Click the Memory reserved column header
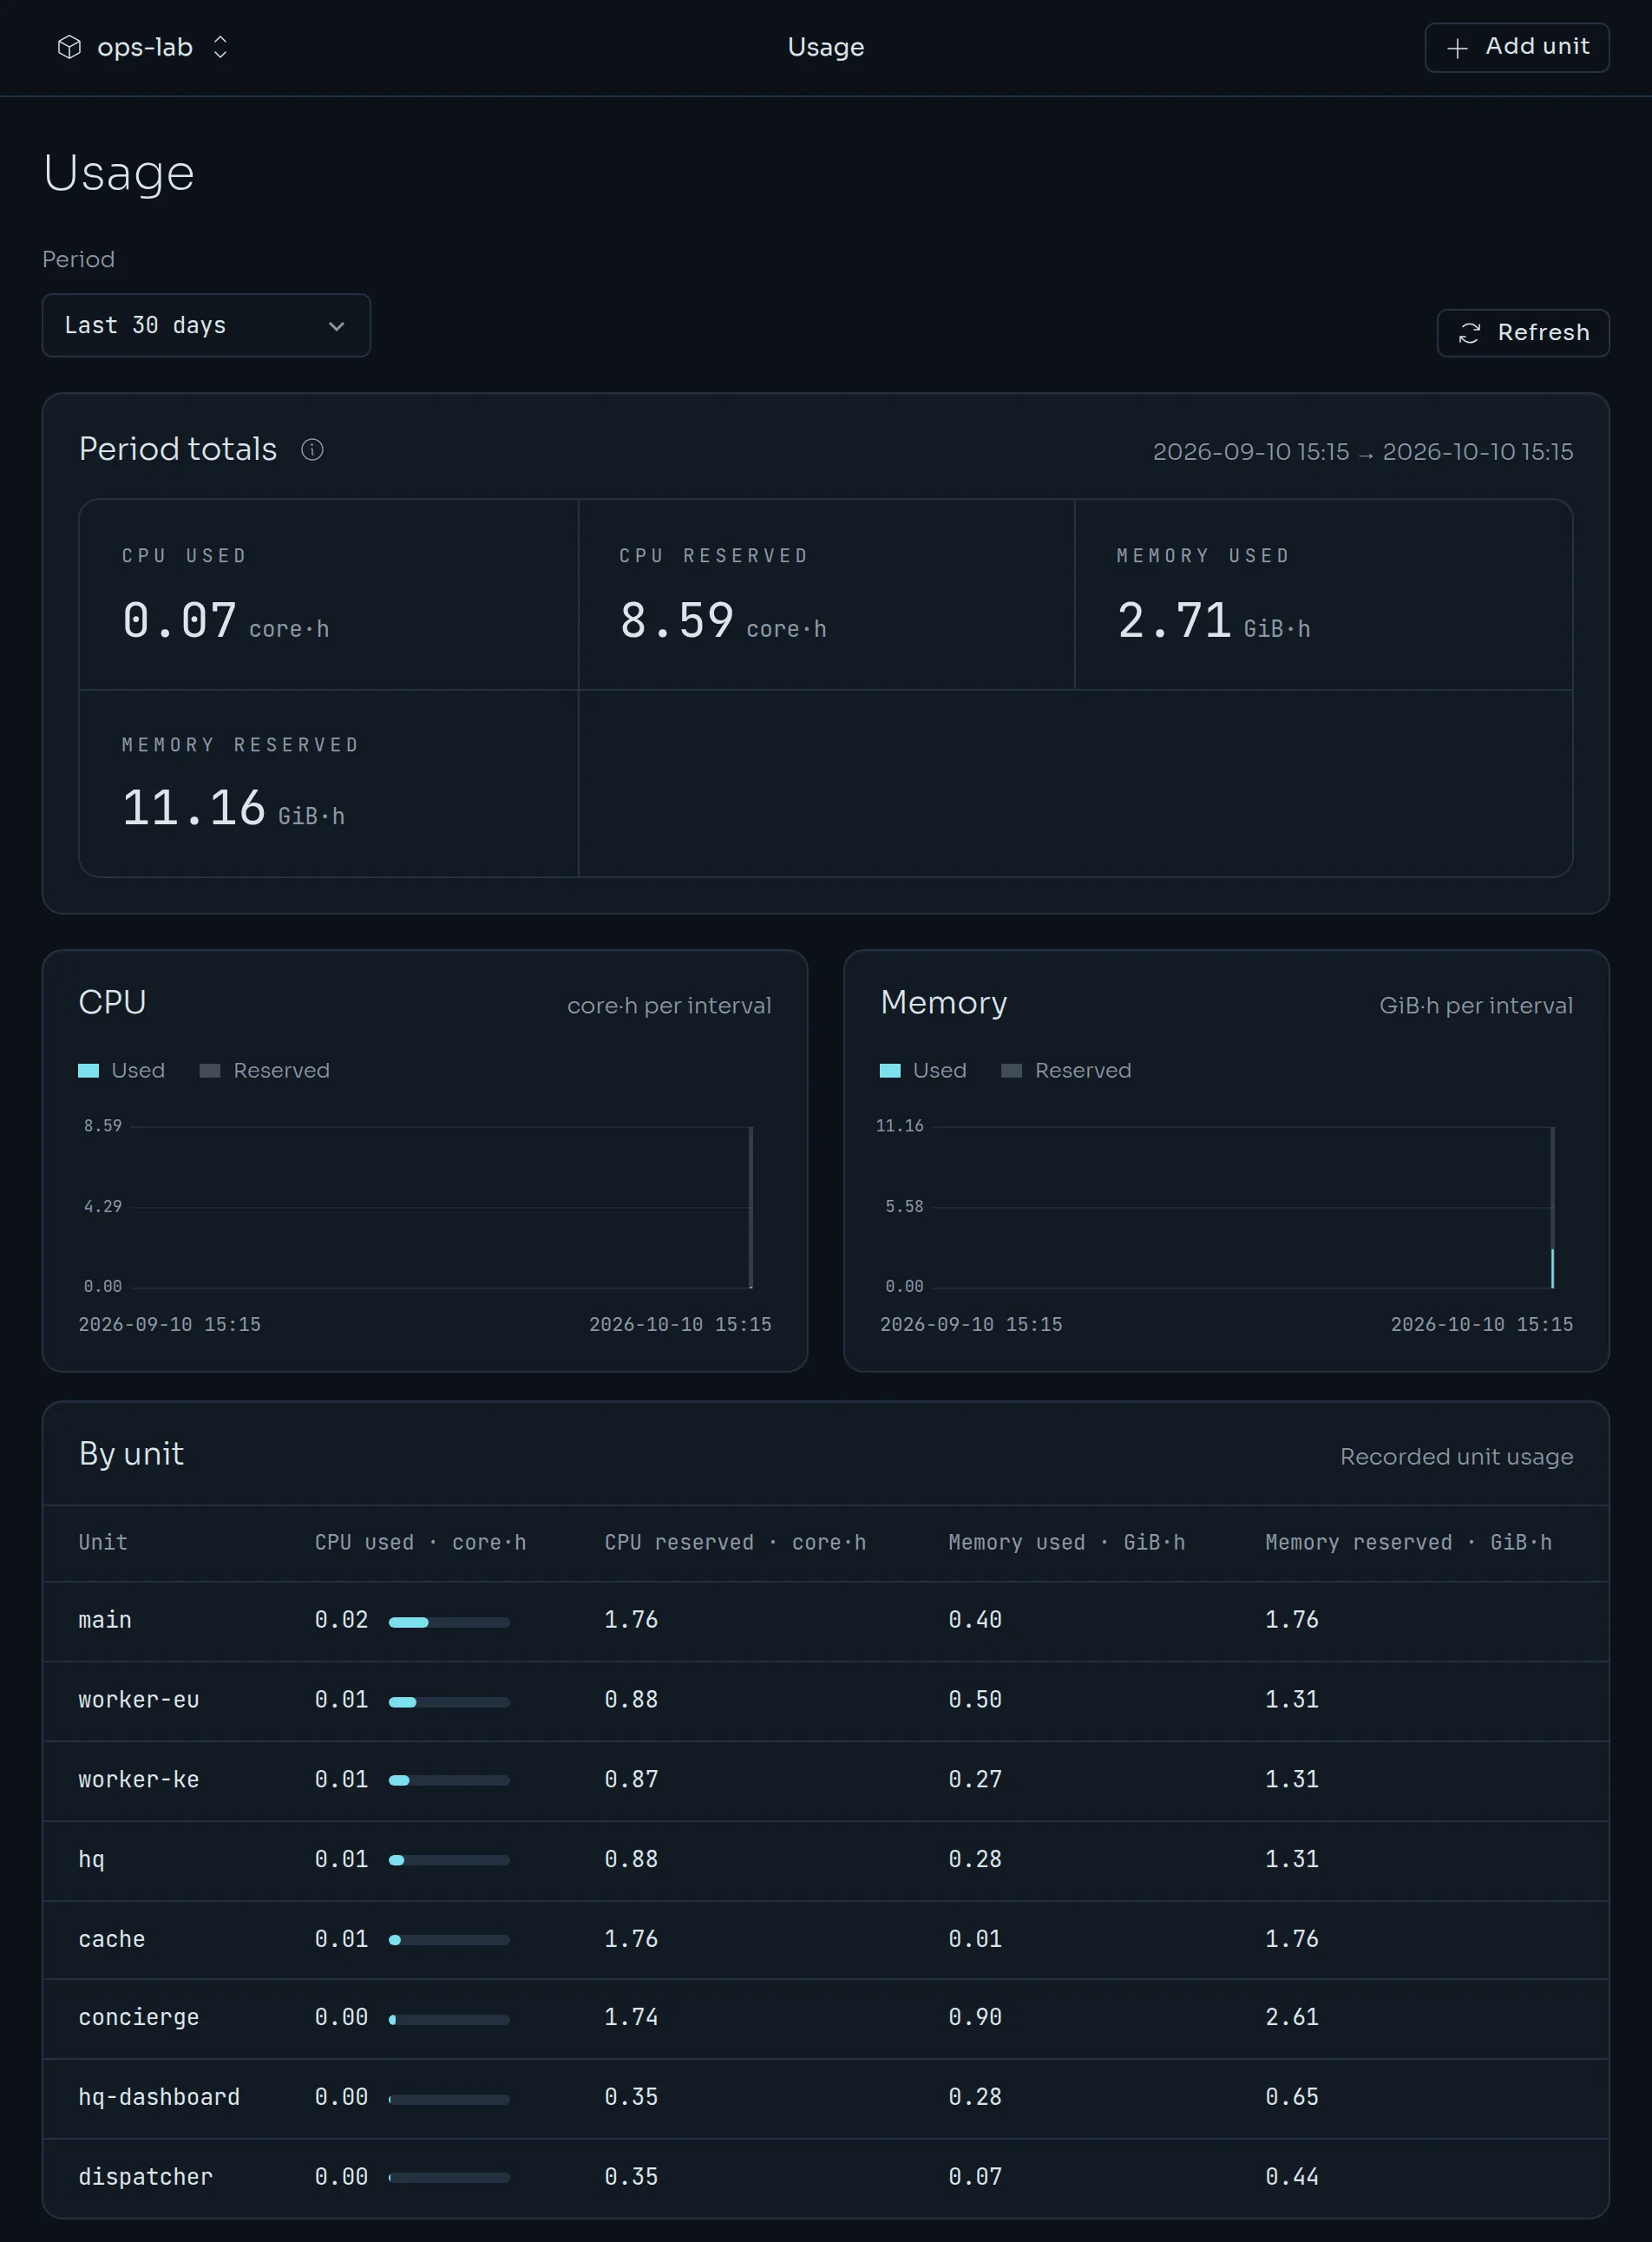1652x2242 pixels. [x=1408, y=1543]
